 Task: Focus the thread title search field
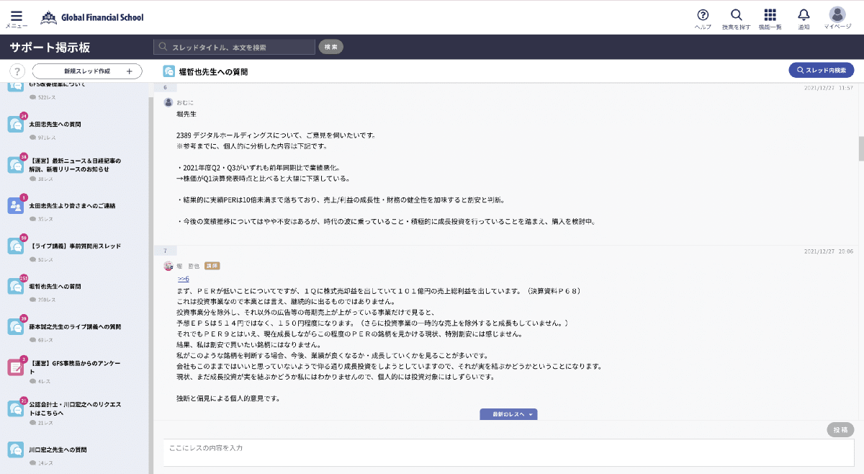pyautogui.click(x=235, y=47)
